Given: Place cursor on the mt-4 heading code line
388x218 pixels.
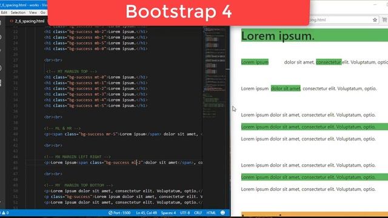Looking at the screenshot, I should [96, 100].
